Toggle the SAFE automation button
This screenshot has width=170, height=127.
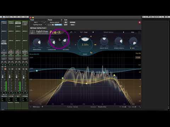click(x=66, y=25)
